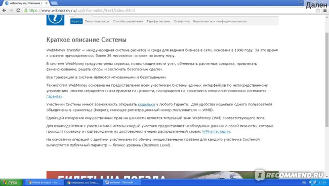
Task: Click the browser back arrow
Action: coord(4,10)
